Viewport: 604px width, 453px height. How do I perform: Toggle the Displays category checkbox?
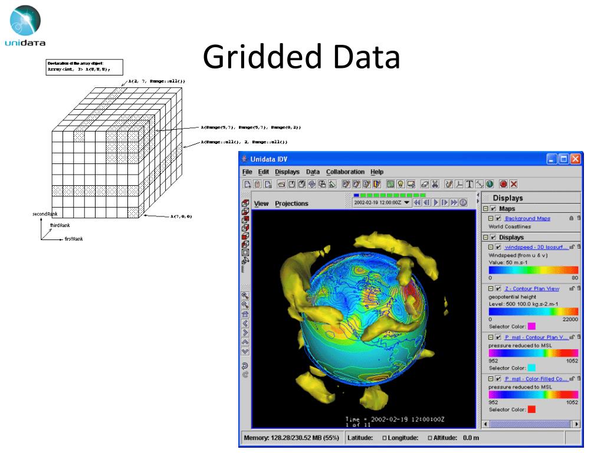493,237
